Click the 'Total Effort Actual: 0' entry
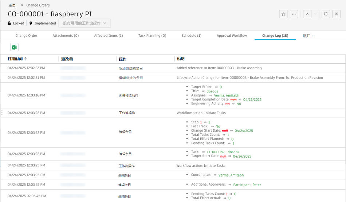The image size is (346, 202). (211, 198)
